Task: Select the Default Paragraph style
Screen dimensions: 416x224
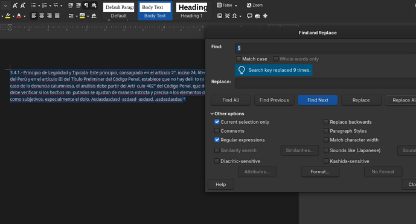Action: pyautogui.click(x=119, y=11)
